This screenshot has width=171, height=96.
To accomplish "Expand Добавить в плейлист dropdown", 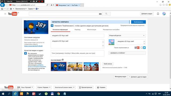I will pos(127,53).
